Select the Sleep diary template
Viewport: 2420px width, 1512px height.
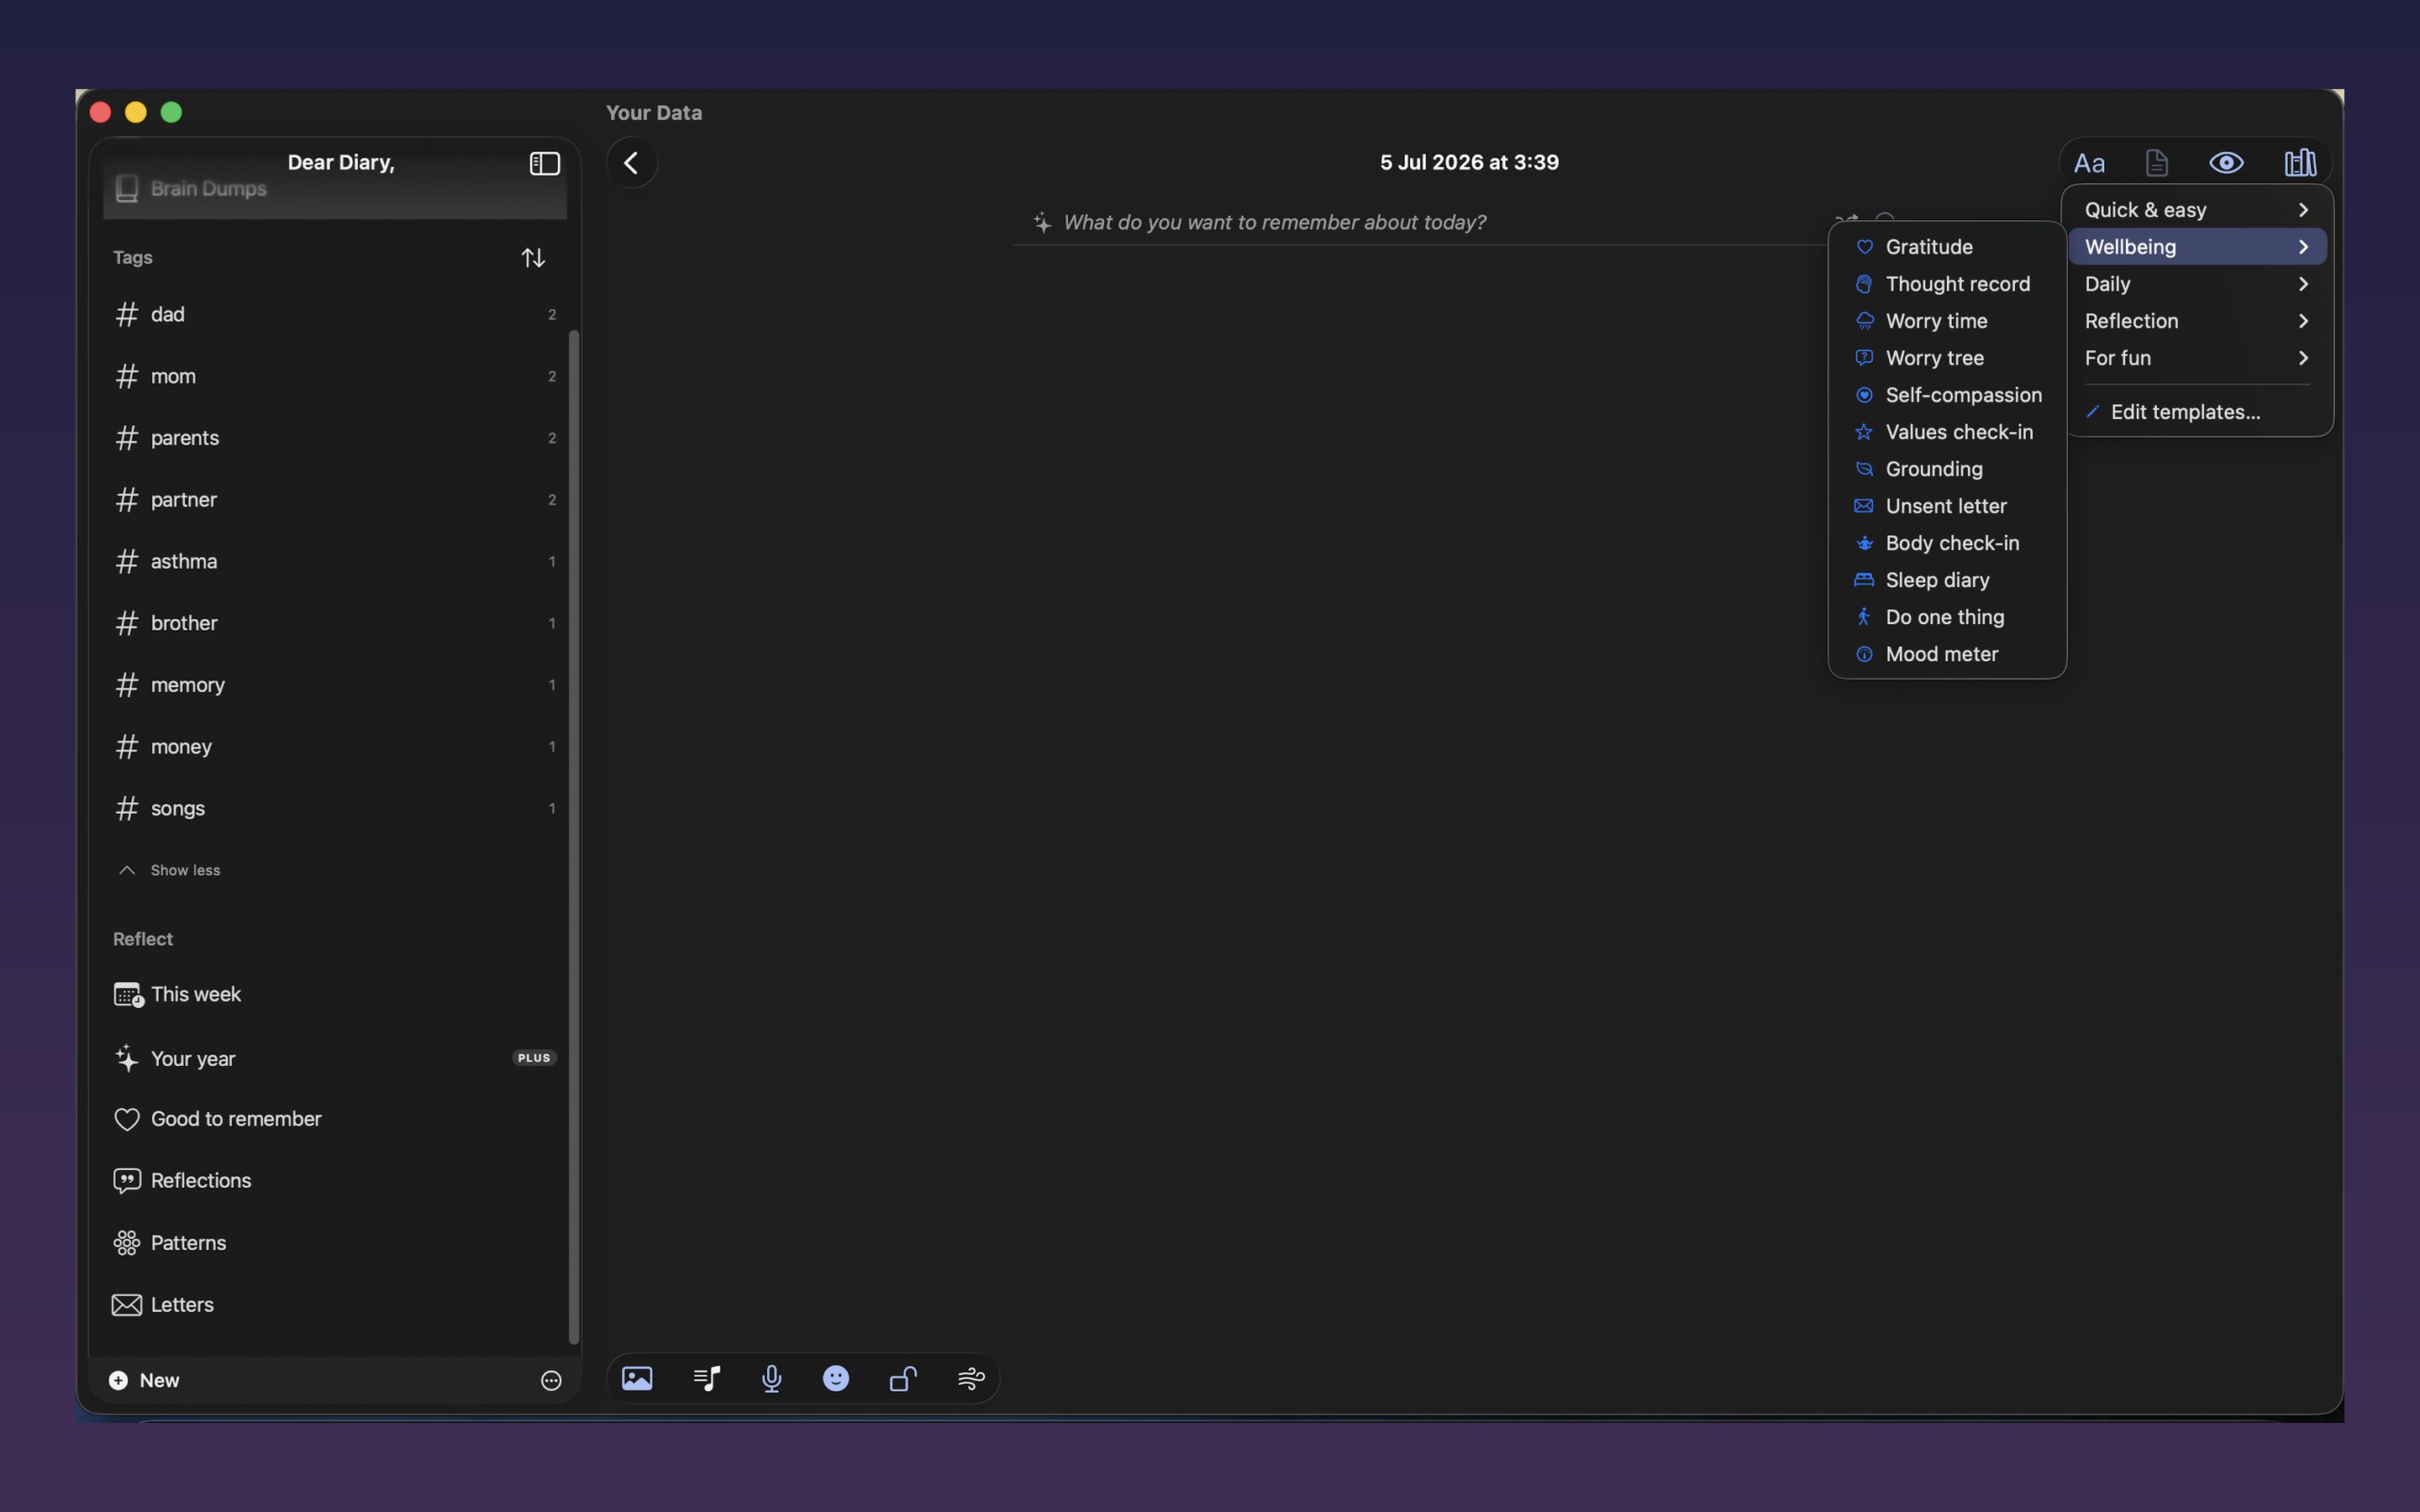(1947, 580)
